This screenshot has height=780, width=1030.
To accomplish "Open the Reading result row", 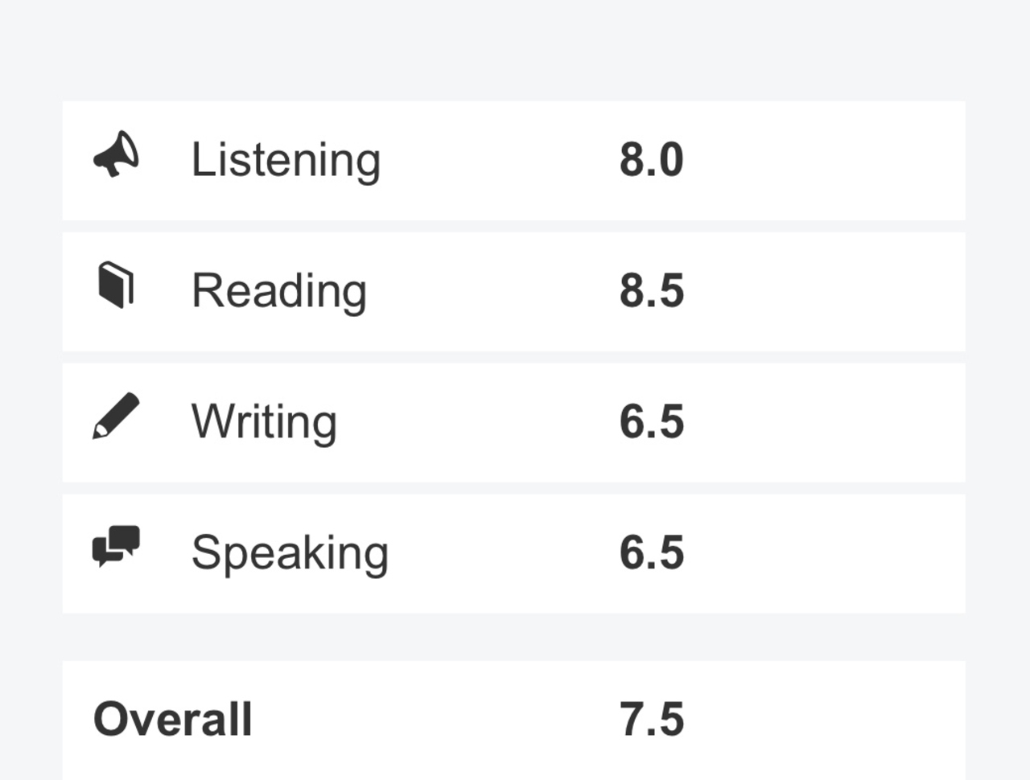I will (513, 291).
